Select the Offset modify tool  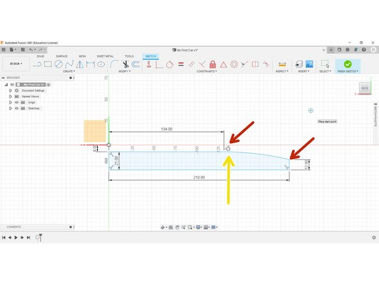tap(136, 64)
